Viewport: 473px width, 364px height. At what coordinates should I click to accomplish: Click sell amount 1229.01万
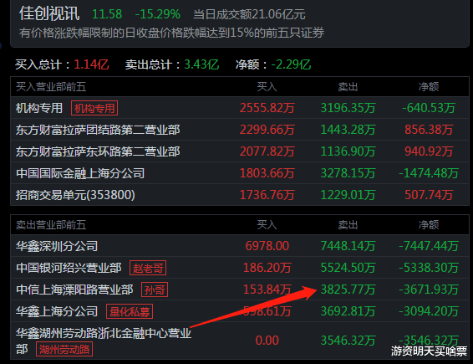[x=348, y=195]
